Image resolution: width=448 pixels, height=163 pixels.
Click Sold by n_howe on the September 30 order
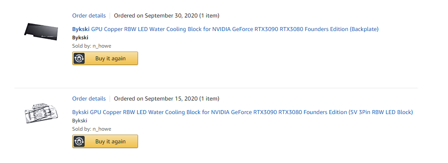point(92,46)
